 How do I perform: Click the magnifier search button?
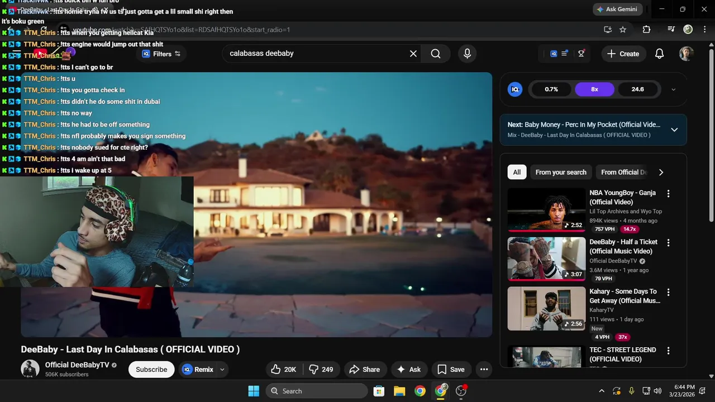pos(436,54)
